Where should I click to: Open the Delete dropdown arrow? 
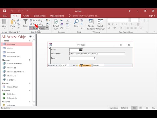pyautogui.click(x=64, y=28)
